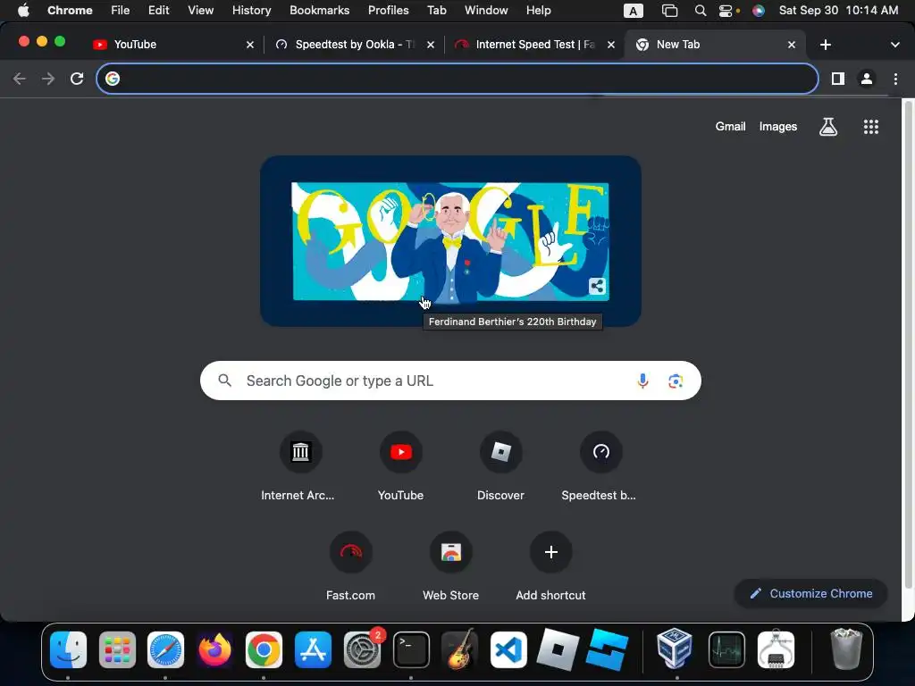Image resolution: width=915 pixels, height=686 pixels.
Task: Go back with the back arrow
Action: tap(20, 79)
